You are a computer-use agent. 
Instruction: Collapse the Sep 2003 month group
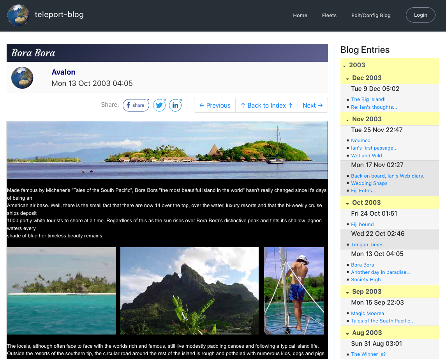tap(347, 292)
